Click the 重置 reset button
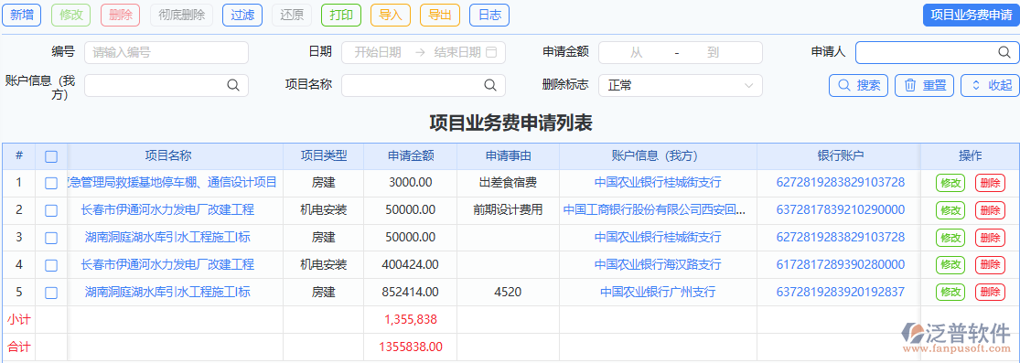Viewport: 1020px width, 363px height. [x=924, y=85]
